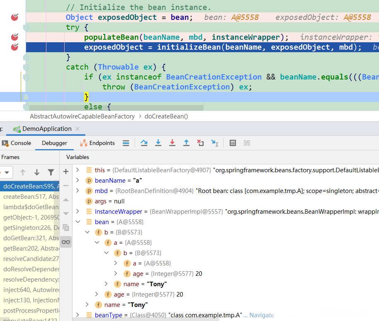379x321 pixels.
Task: Switch to the Endpoints tab
Action: coord(97,143)
